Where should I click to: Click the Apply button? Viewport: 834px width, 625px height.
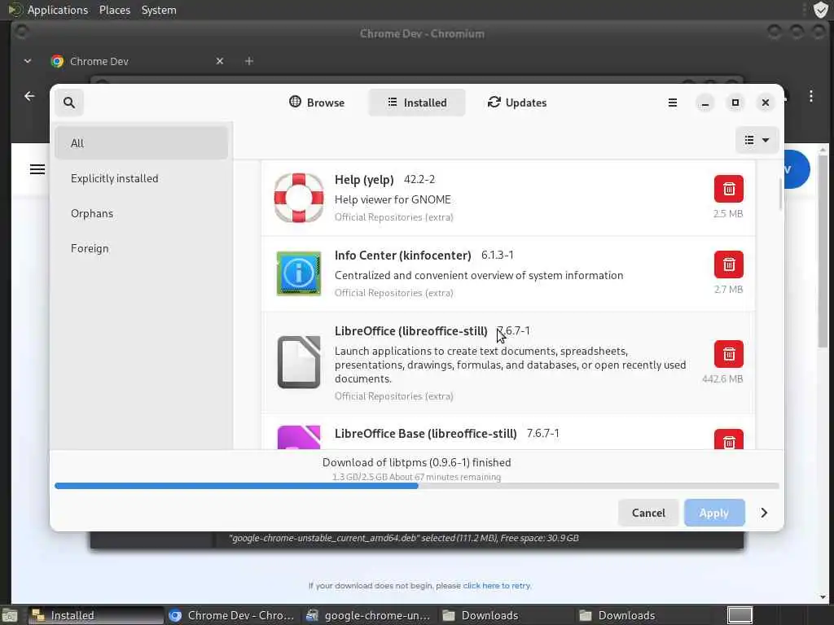pyautogui.click(x=713, y=513)
